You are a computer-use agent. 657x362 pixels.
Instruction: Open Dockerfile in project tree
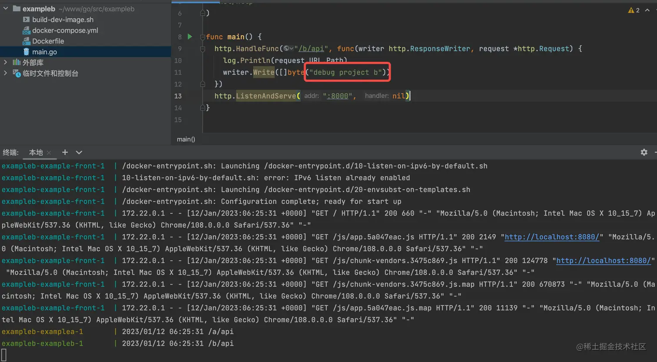tap(48, 41)
